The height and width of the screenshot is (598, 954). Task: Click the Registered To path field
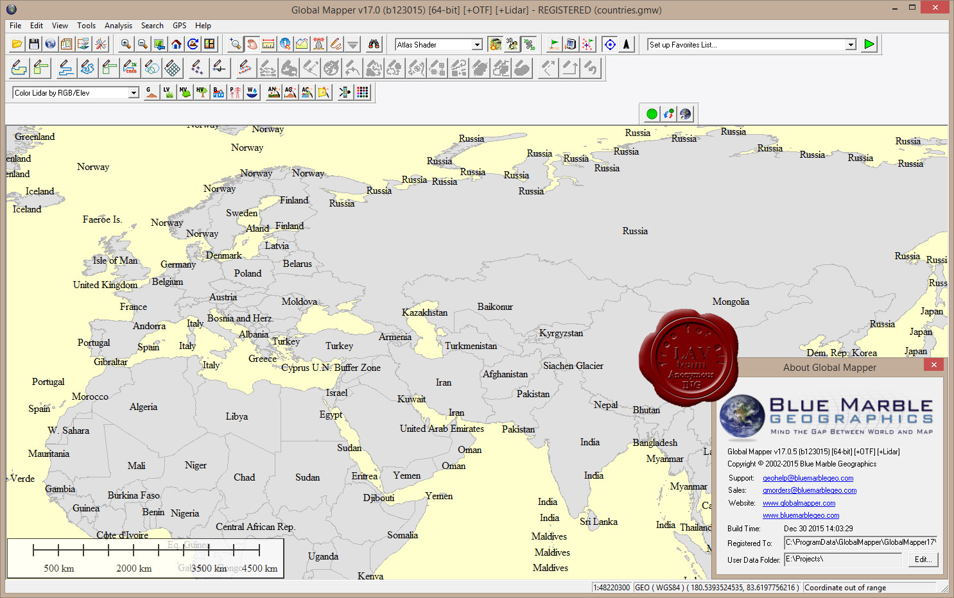coord(860,543)
